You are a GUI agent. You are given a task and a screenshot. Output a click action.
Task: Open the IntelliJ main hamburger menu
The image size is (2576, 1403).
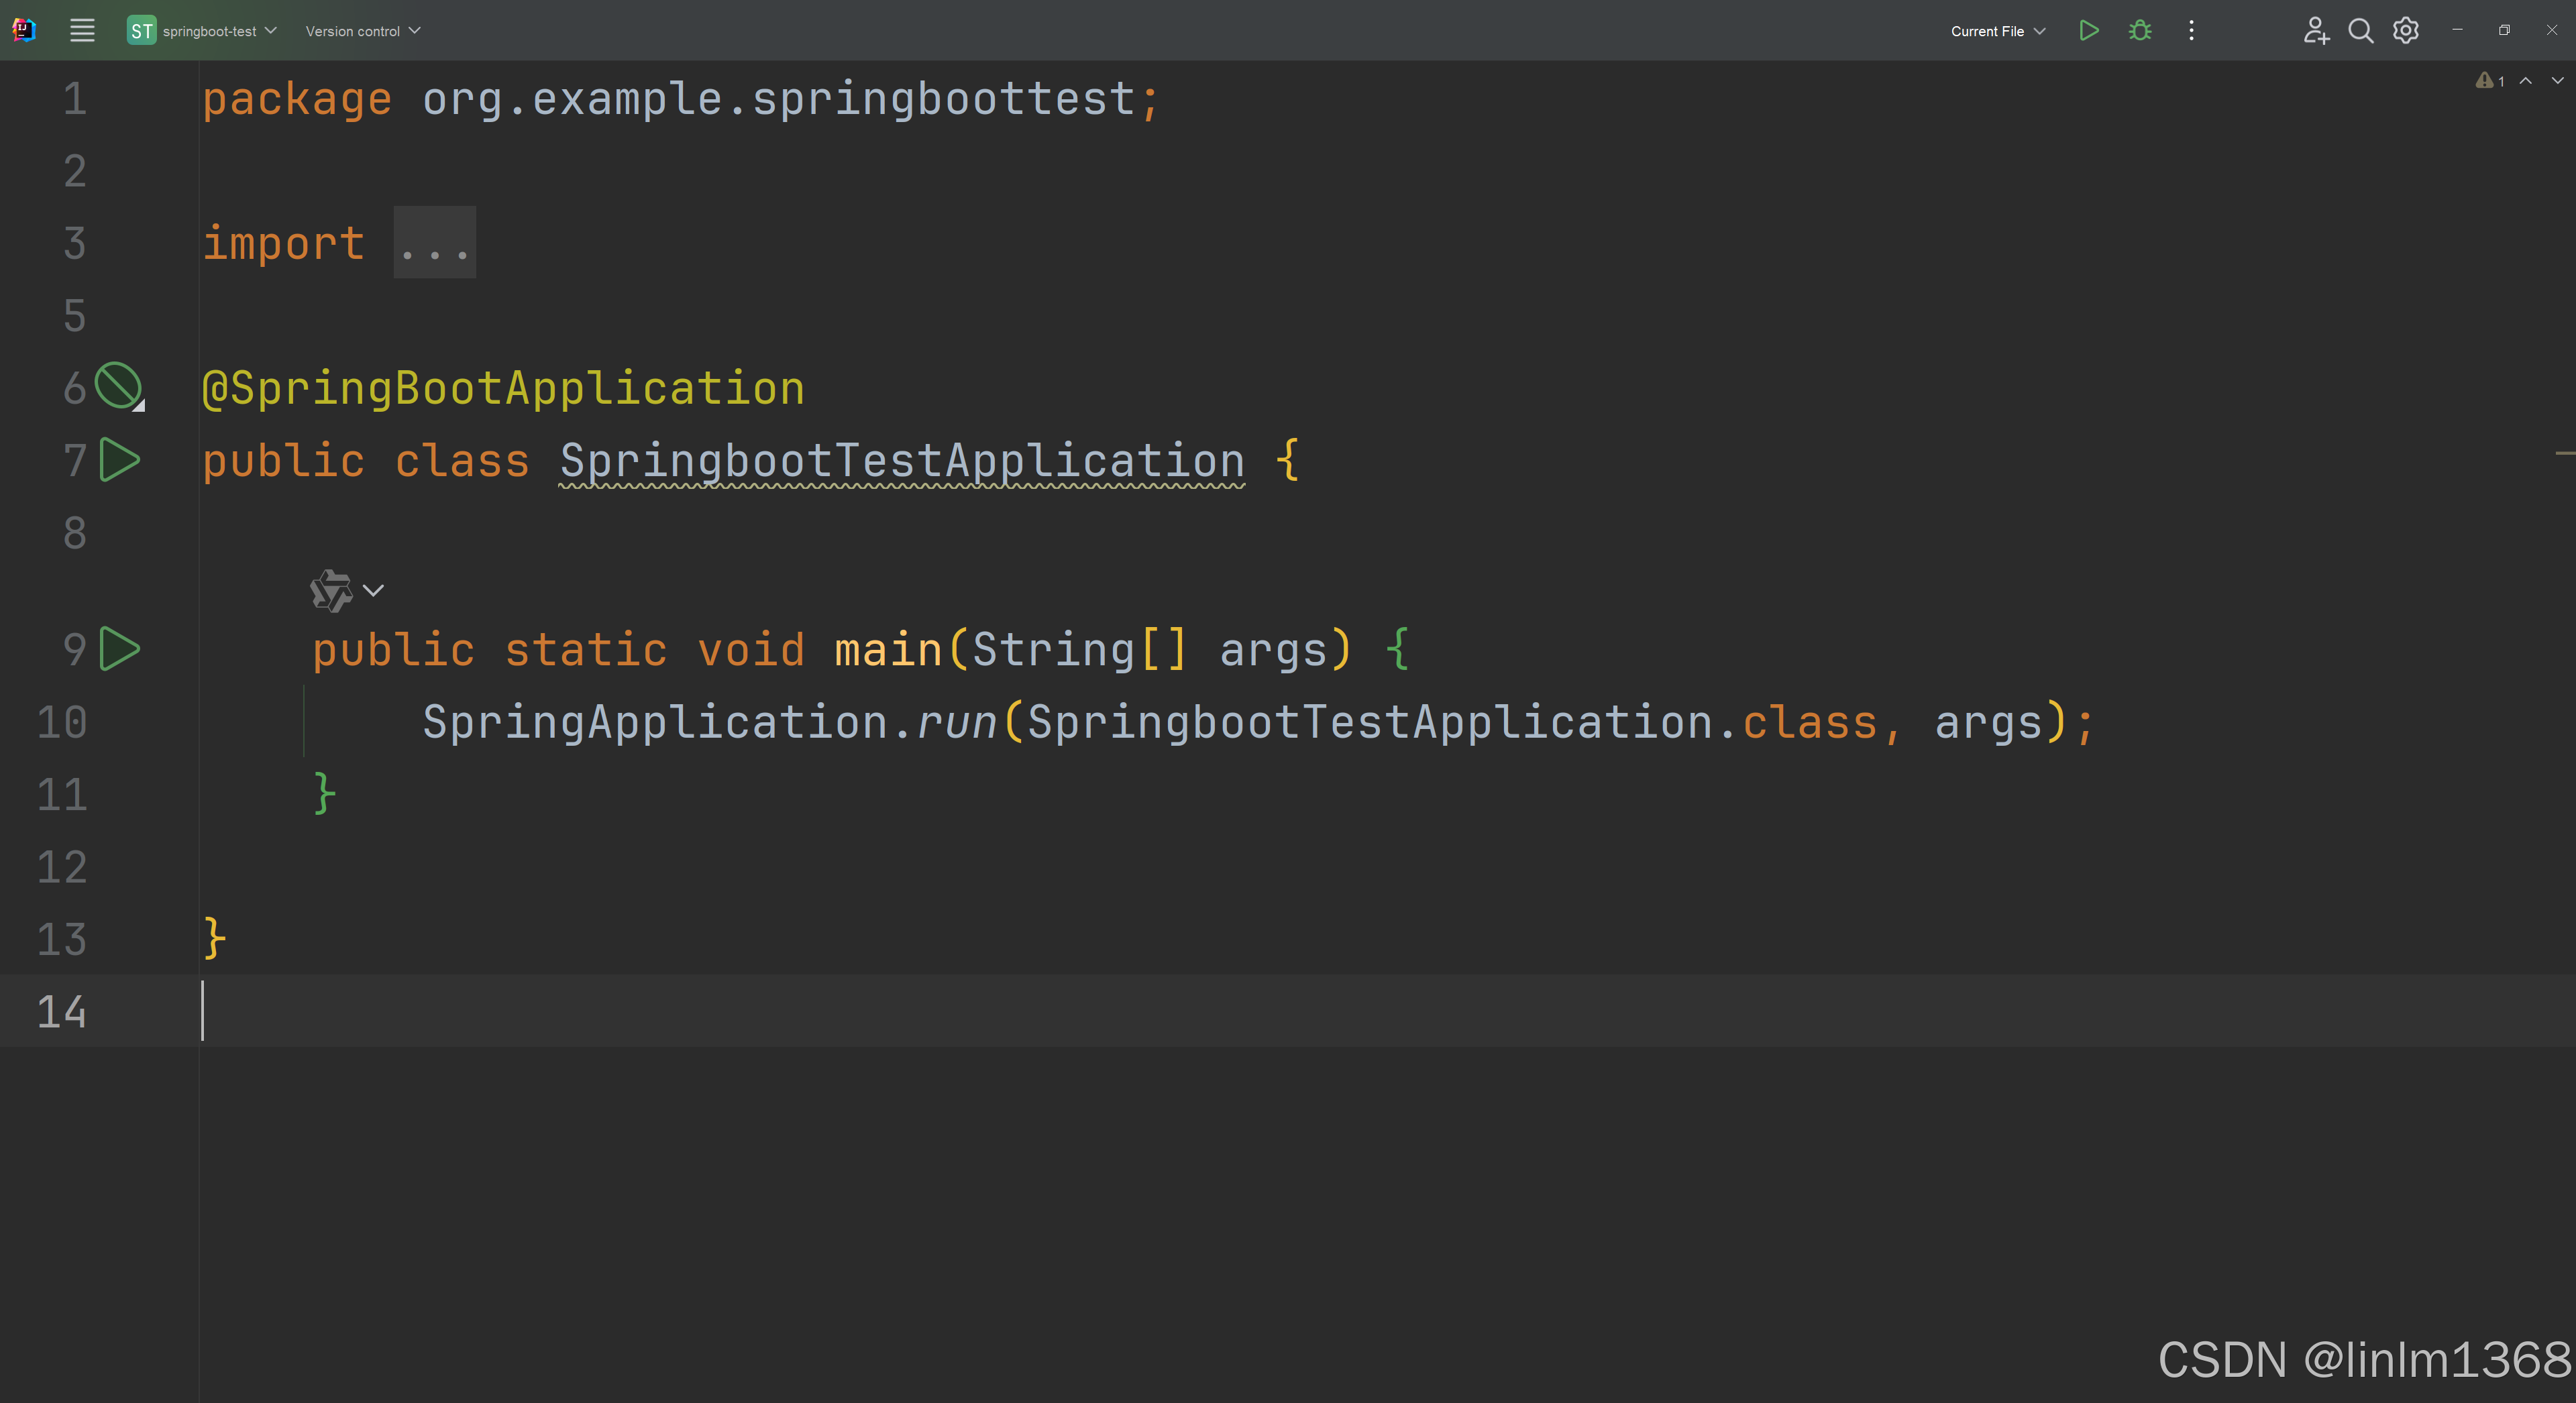point(82,31)
